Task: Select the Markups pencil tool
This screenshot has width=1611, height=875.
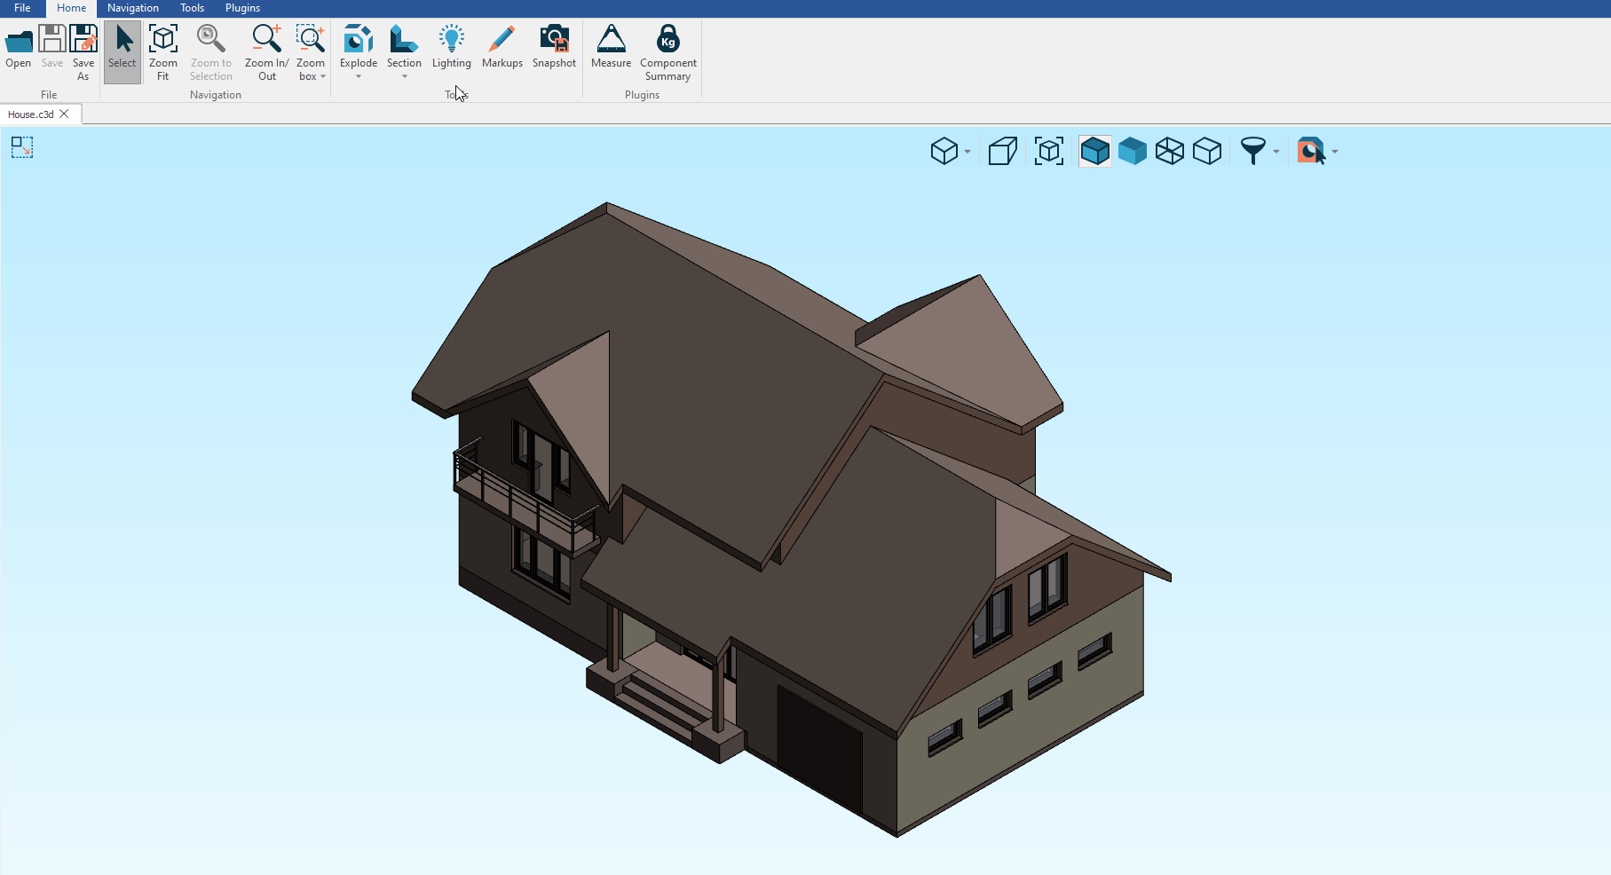Action: (501, 41)
